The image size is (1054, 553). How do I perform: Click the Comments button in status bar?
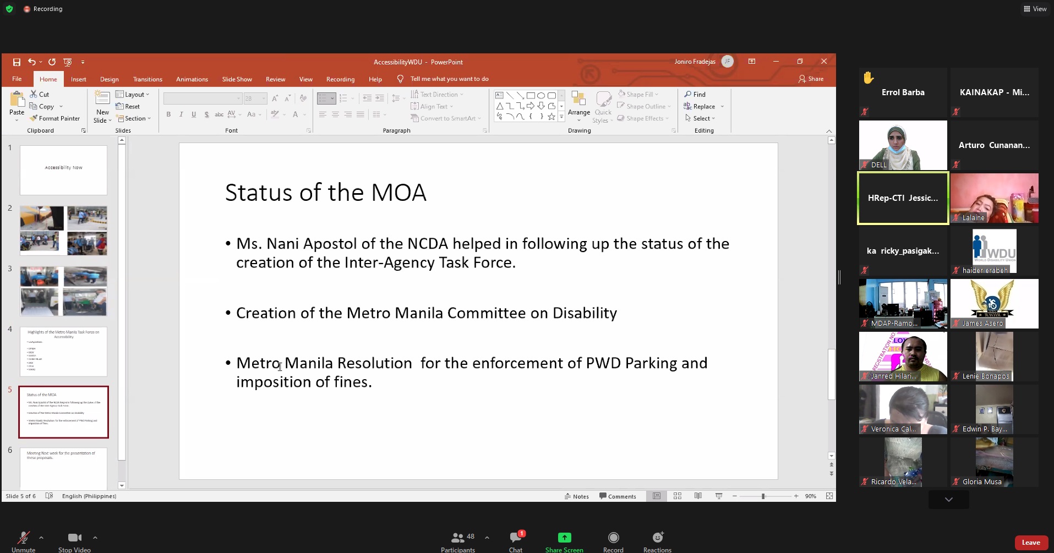tap(618, 496)
